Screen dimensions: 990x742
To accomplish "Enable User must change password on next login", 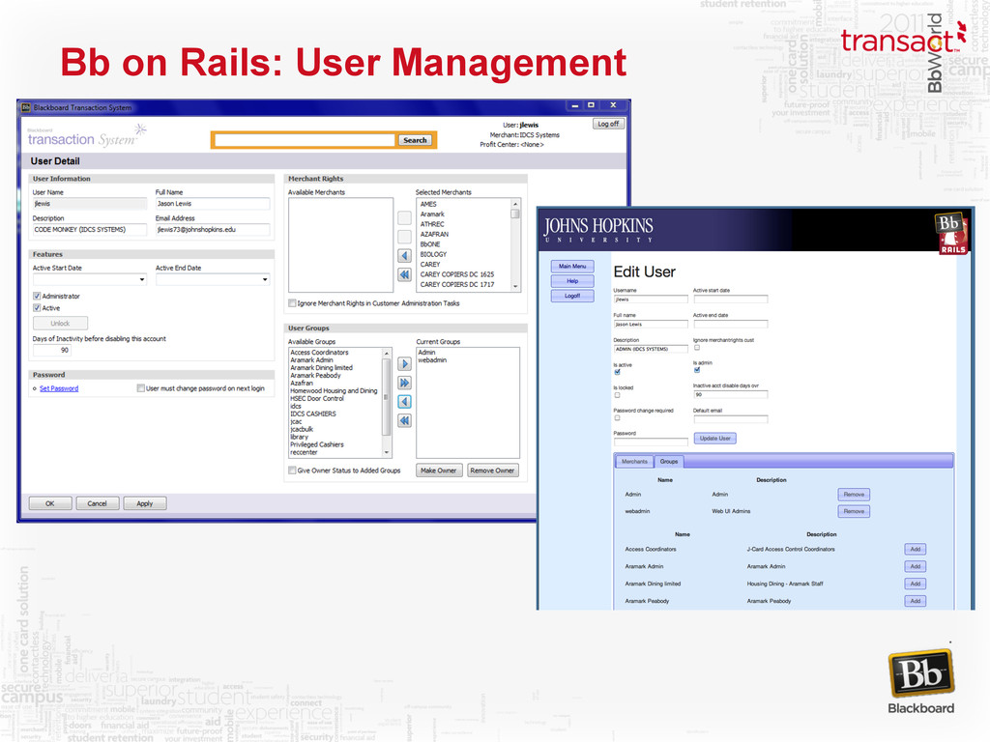I will tap(141, 388).
